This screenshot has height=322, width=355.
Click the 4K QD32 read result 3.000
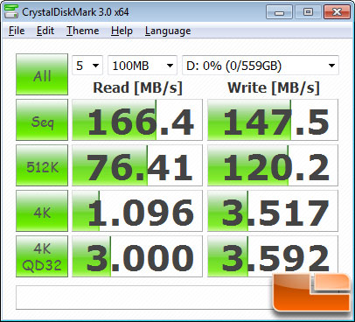[x=137, y=256]
